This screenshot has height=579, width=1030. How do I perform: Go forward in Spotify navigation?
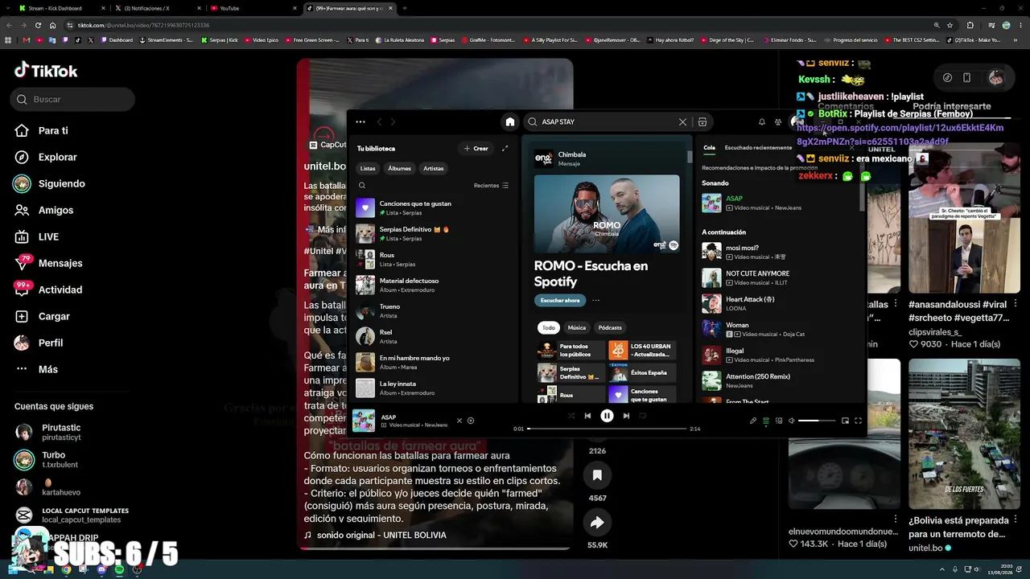(393, 122)
